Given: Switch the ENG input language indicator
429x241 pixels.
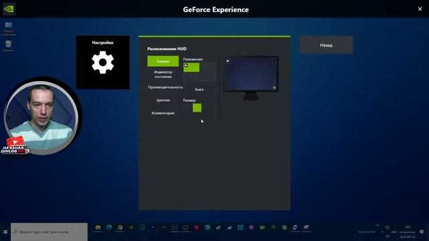Looking at the screenshot, I should (x=394, y=232).
